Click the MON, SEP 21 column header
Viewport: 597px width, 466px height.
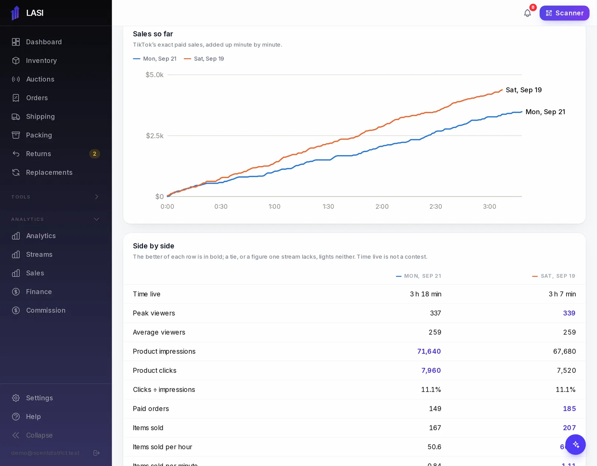tap(419, 276)
